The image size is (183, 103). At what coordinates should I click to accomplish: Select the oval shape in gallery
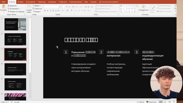point(132,6)
